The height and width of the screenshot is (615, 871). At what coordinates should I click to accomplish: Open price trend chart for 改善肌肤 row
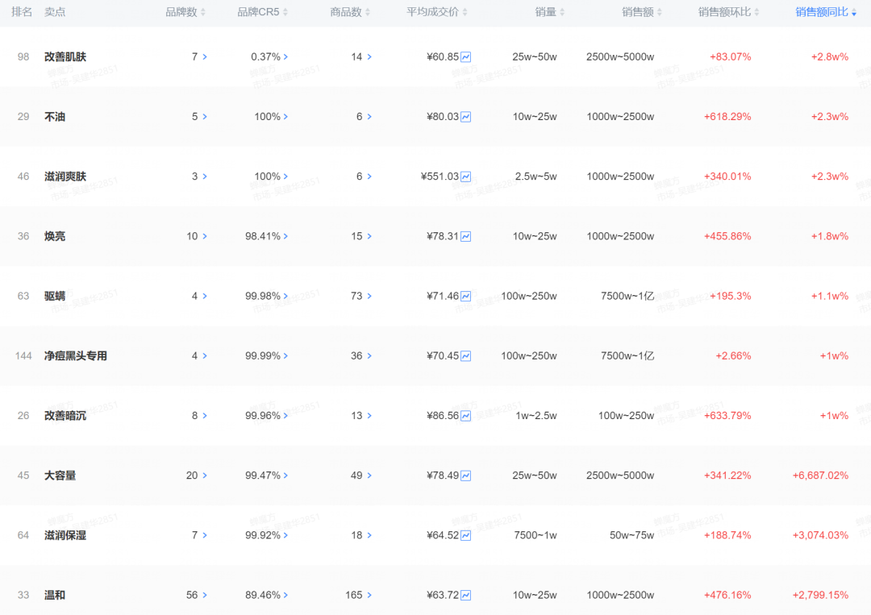(x=466, y=57)
